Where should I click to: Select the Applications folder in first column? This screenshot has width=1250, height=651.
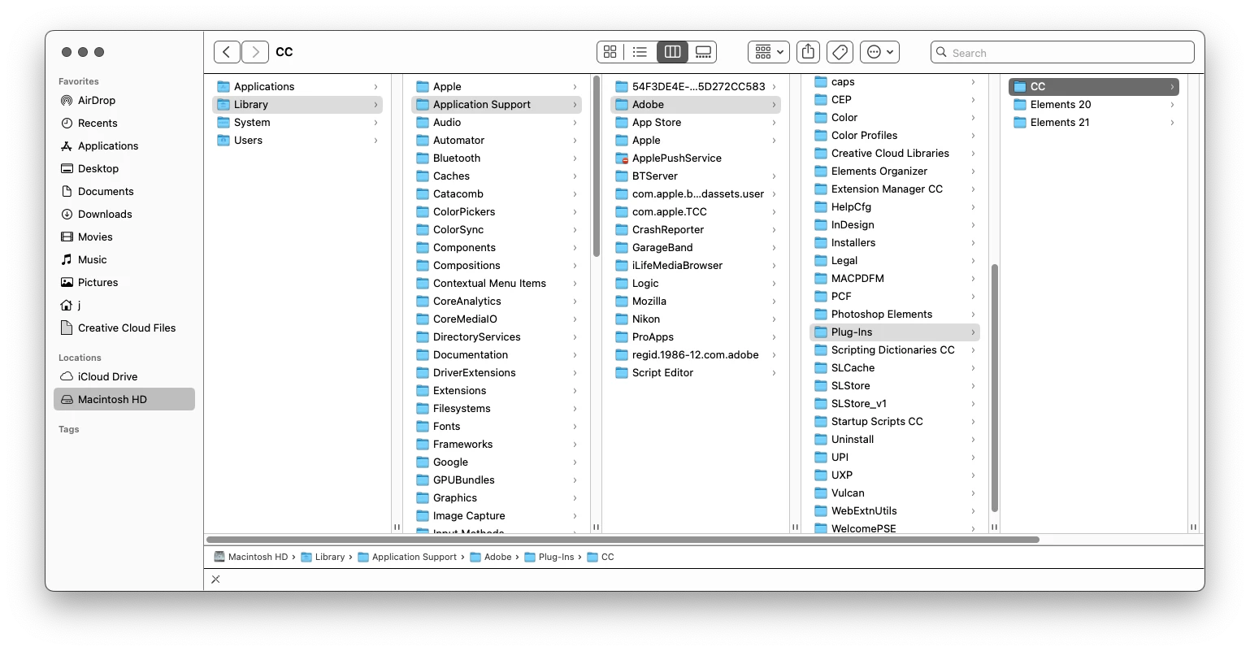click(x=297, y=87)
